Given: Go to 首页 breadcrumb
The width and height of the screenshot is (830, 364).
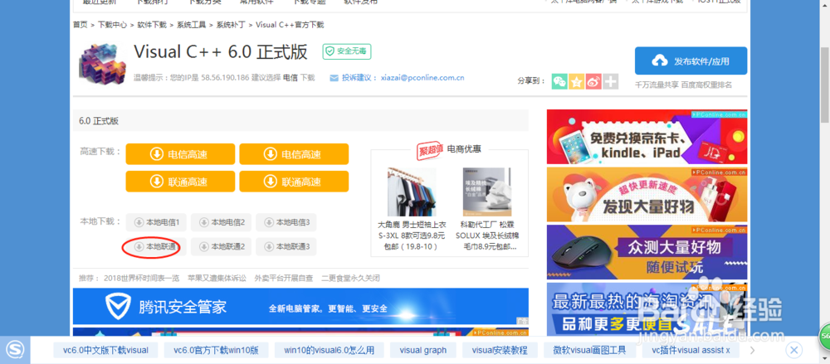Looking at the screenshot, I should click(x=80, y=24).
